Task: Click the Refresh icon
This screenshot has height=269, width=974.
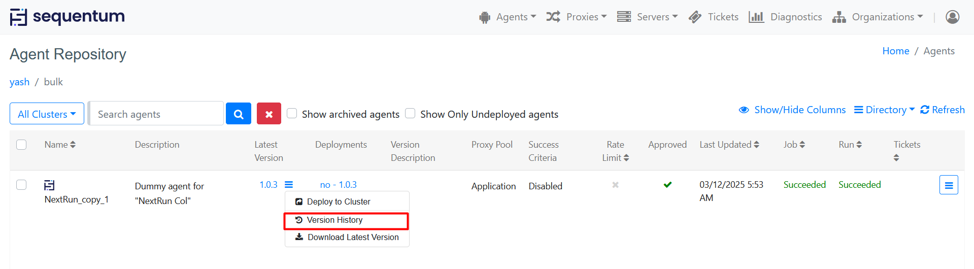Action: (x=925, y=110)
